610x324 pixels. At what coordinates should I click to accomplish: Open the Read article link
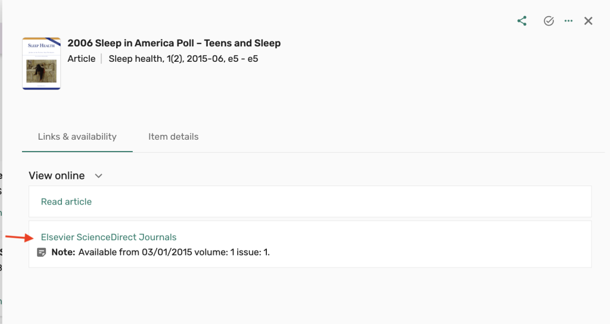pos(66,202)
